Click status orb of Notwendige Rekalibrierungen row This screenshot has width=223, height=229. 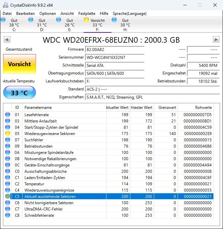click(x=8, y=159)
